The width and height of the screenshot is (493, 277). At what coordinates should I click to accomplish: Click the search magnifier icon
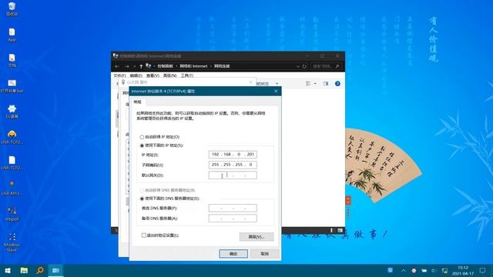tap(337, 66)
